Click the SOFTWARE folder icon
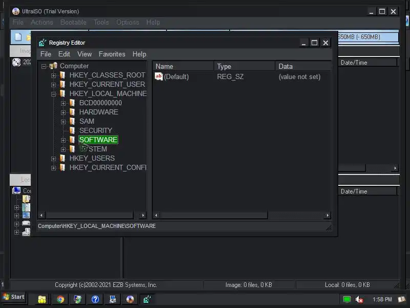 [72, 140]
